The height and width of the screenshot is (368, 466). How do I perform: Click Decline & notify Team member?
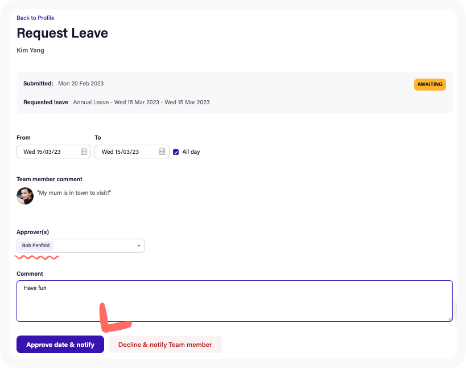[164, 344]
